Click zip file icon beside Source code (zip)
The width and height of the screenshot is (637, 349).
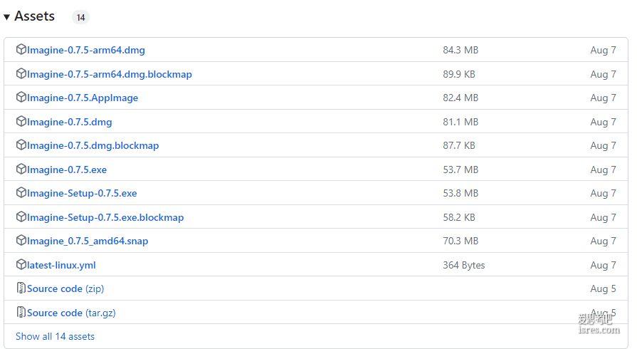(x=21, y=288)
